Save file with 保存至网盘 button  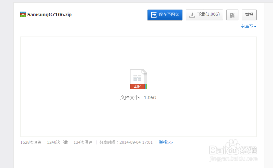(165, 15)
